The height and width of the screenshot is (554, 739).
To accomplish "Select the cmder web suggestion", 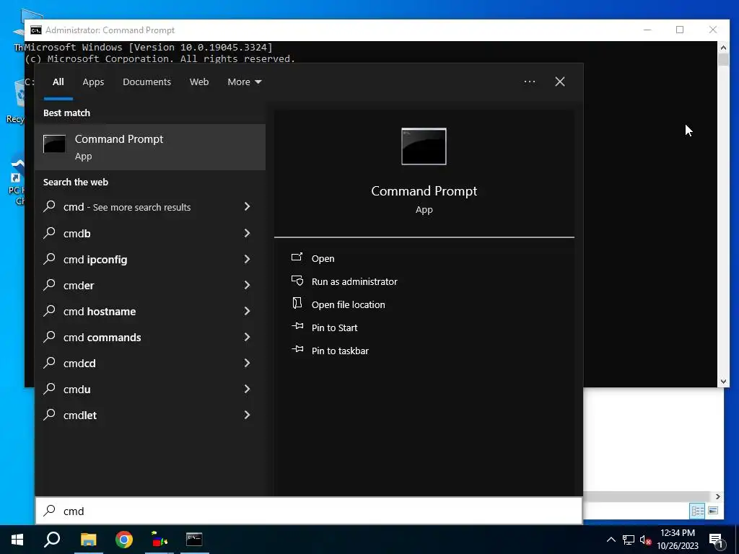I will click(x=150, y=285).
